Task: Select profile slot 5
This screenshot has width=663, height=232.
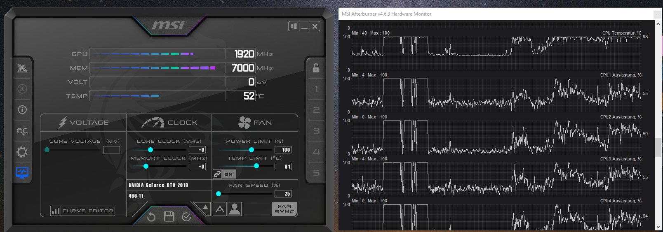Action: tap(316, 173)
